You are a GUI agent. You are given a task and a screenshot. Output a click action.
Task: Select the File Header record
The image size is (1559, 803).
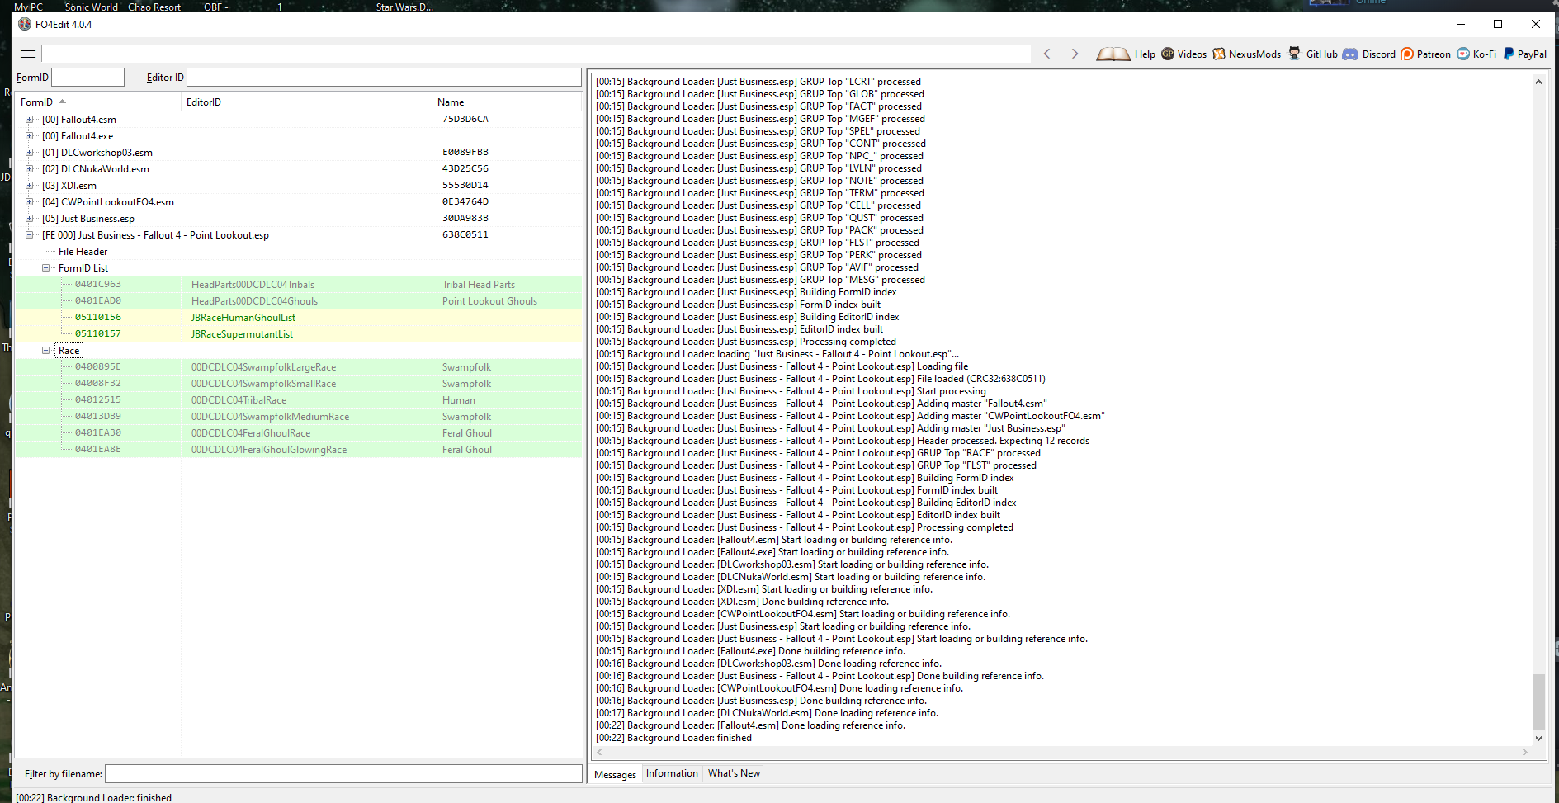tap(83, 251)
